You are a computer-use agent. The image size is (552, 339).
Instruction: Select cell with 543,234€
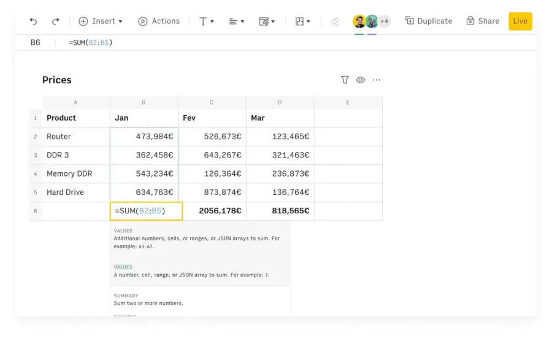coord(144,174)
